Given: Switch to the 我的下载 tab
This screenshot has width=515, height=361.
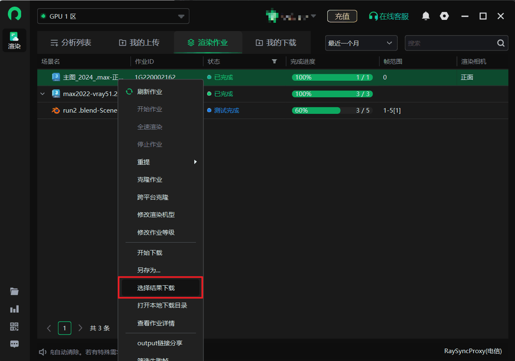Looking at the screenshot, I should point(276,42).
